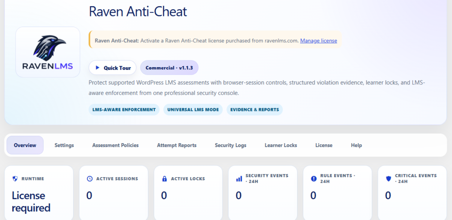Click the plugin description paragraph
The image size is (452, 220).
257,88
